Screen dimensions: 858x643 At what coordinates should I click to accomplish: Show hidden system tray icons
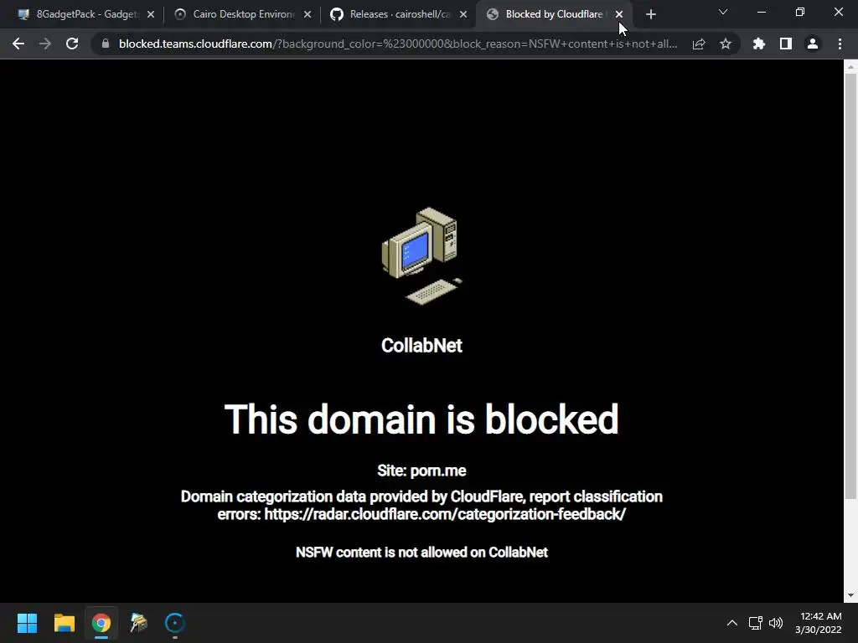(732, 623)
